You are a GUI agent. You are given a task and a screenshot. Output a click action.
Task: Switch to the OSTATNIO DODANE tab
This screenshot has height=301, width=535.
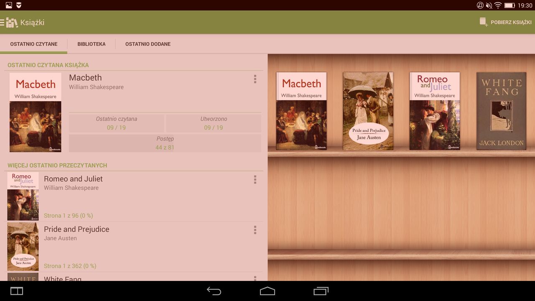(x=148, y=44)
